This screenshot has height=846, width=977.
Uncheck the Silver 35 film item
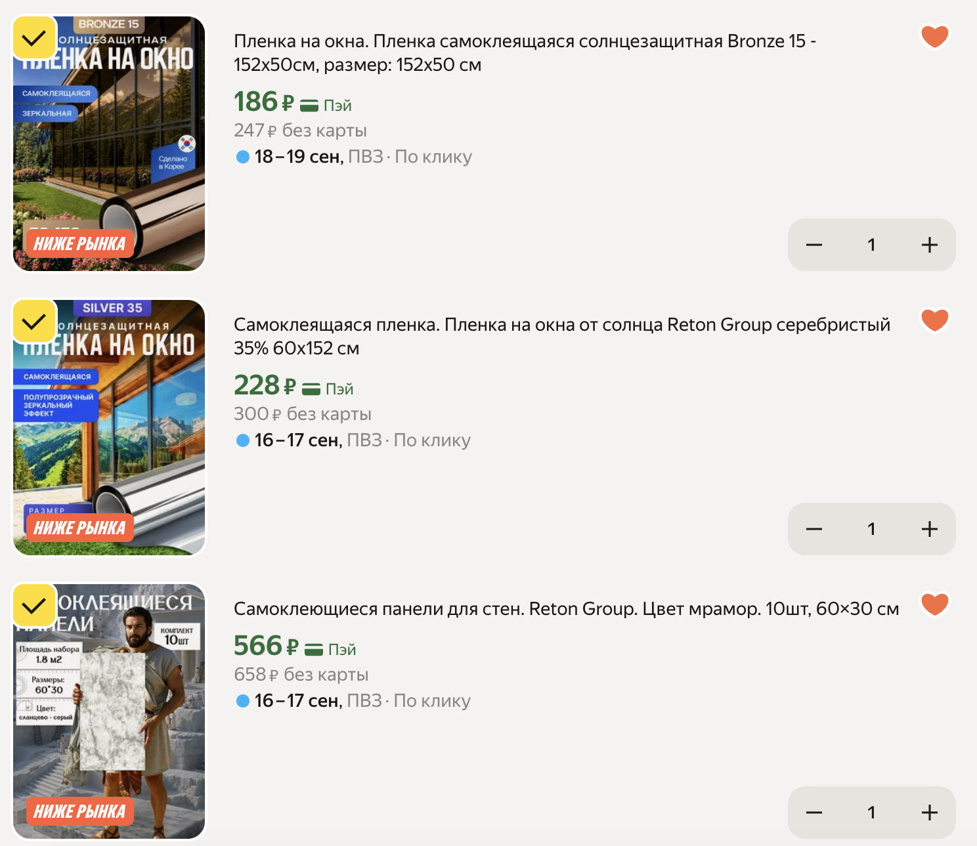(x=34, y=321)
